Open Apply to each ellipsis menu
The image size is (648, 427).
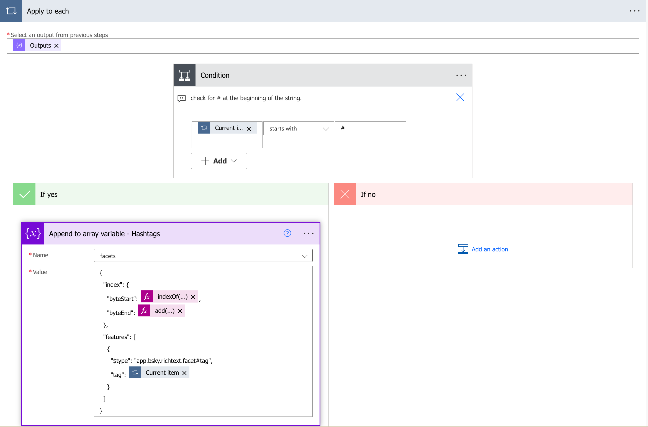[634, 11]
